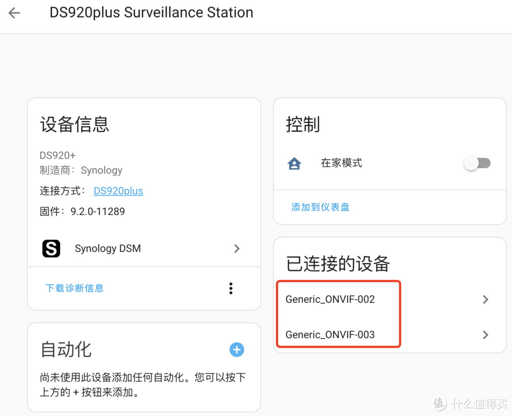Enable the 在家模式 toggle switch
This screenshot has width=512, height=416.
point(477,163)
